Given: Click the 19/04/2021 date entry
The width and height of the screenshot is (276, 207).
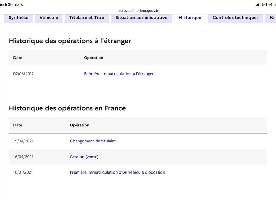Looking at the screenshot, I should [x=23, y=141].
